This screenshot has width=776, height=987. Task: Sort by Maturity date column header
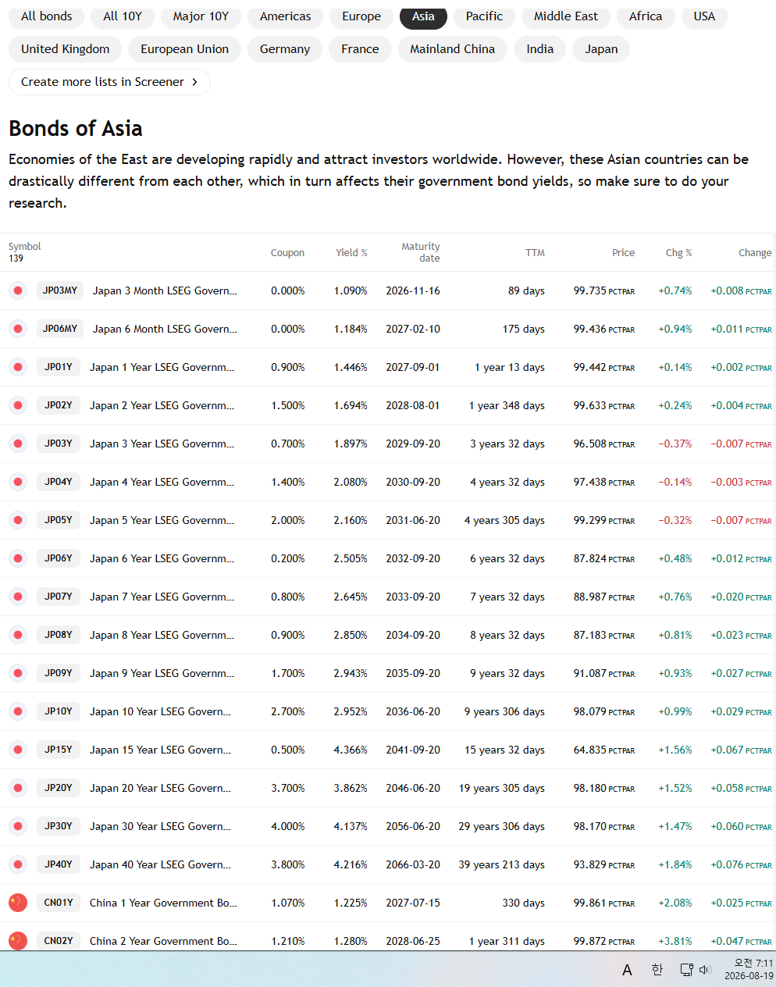click(421, 252)
